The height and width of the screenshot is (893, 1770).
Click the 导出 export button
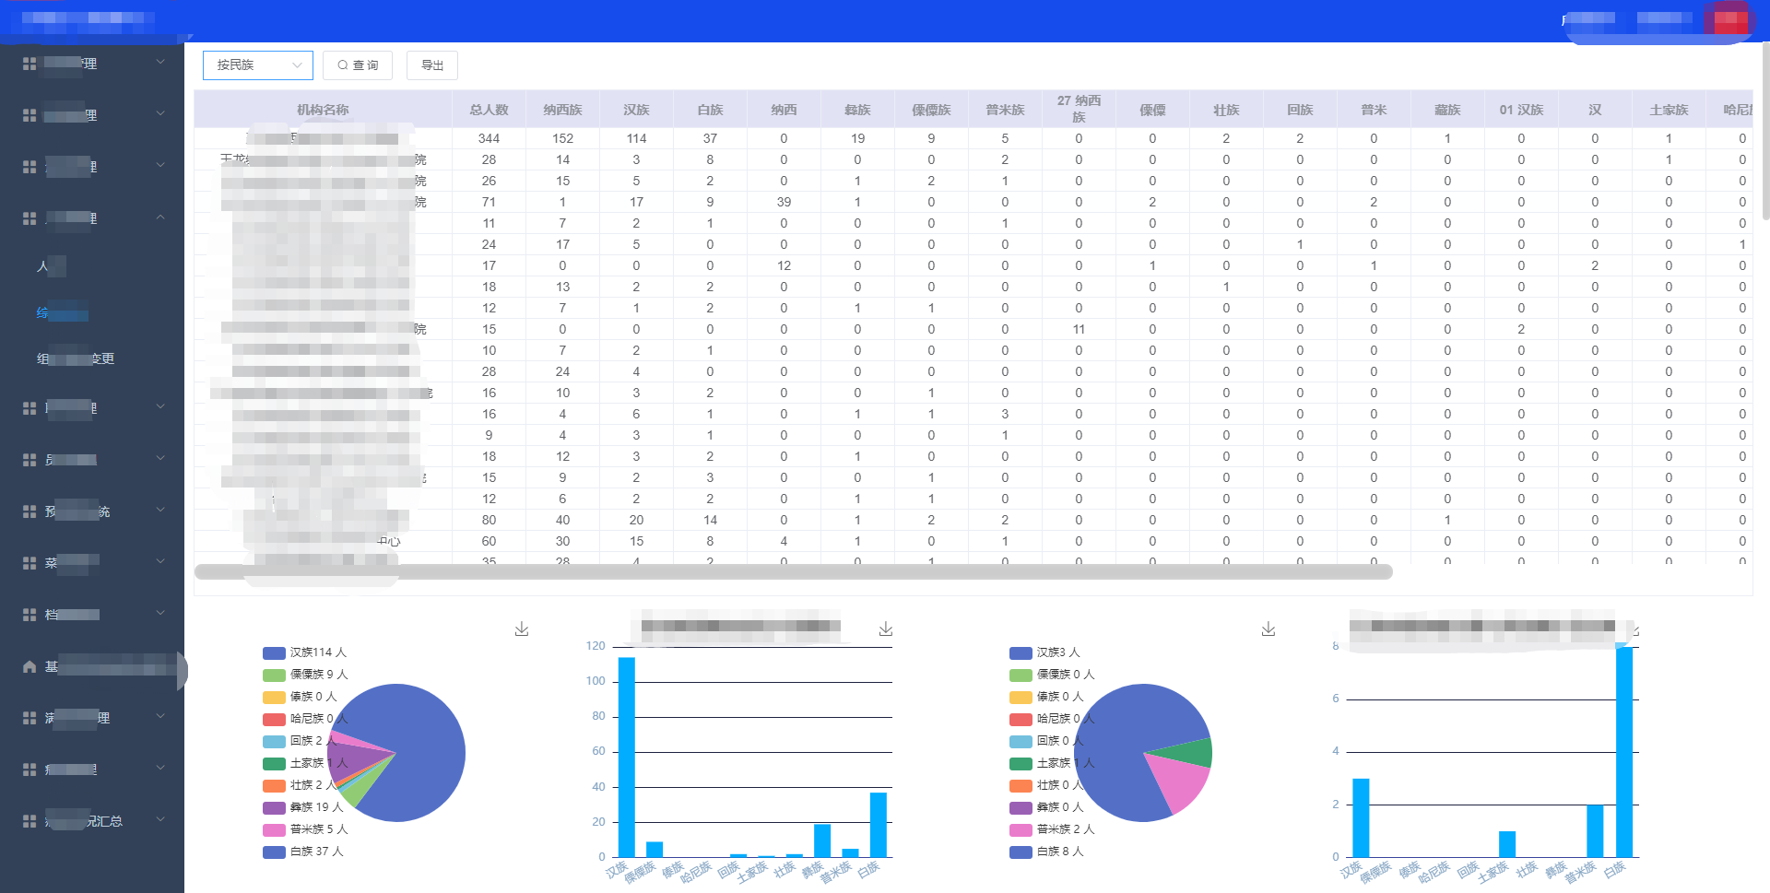pyautogui.click(x=432, y=65)
